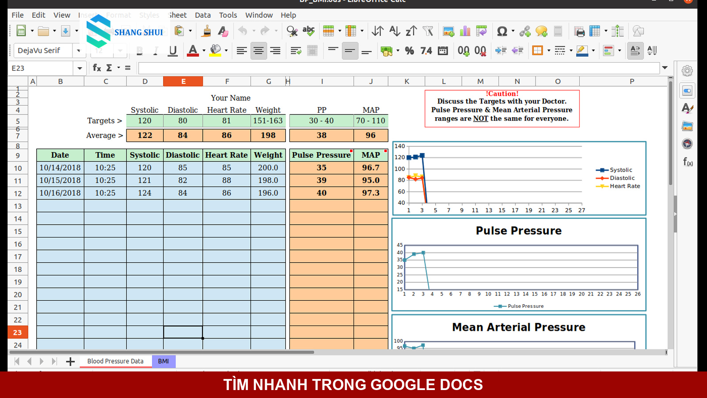The width and height of the screenshot is (707, 398).
Task: Run the Spelling check icon
Action: pyautogui.click(x=308, y=31)
